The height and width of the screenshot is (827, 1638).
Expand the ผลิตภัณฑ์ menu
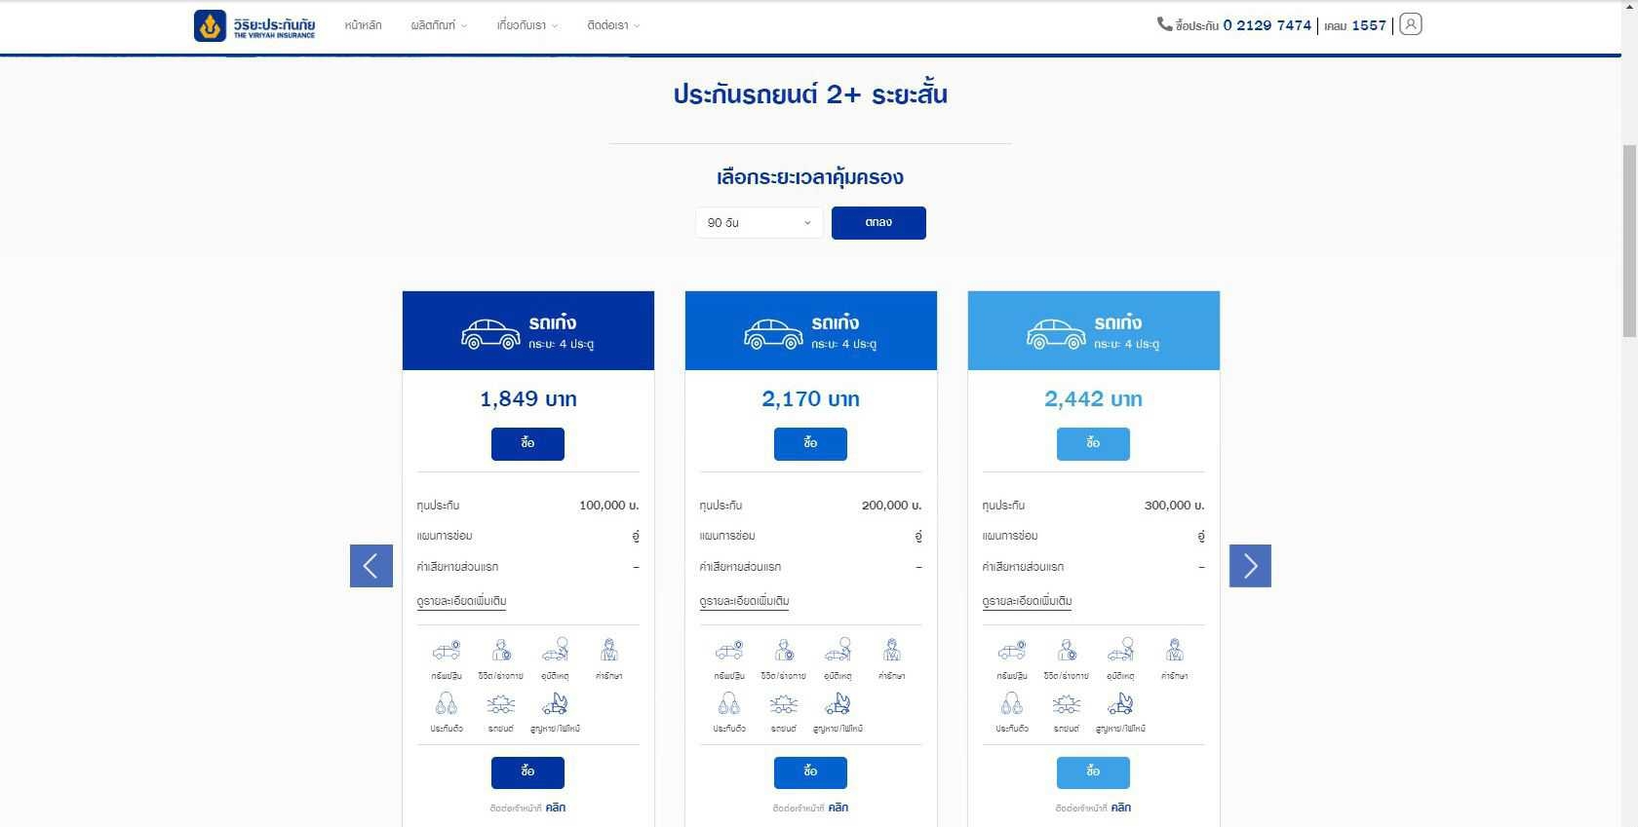click(439, 25)
